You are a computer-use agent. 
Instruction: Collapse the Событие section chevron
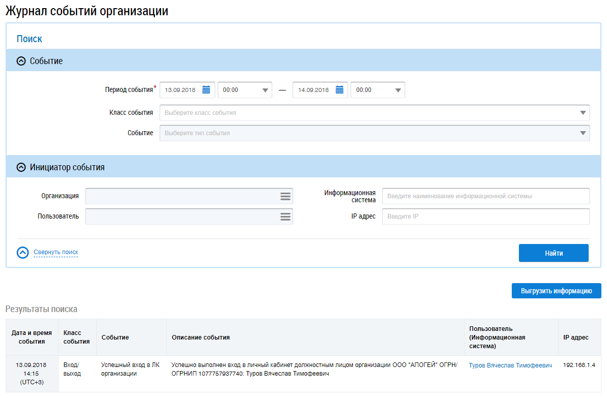point(21,61)
